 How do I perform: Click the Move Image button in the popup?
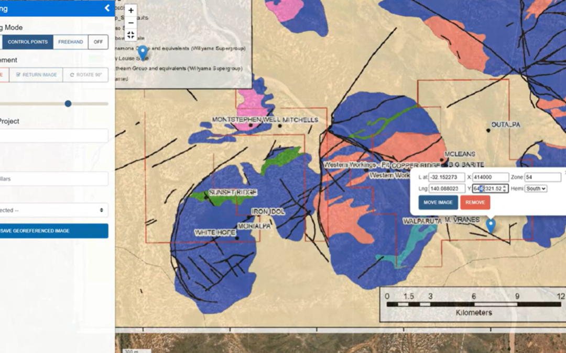coord(438,202)
